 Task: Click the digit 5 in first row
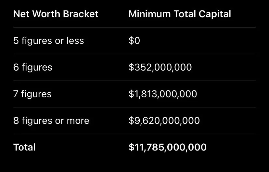pyautogui.click(x=16, y=41)
